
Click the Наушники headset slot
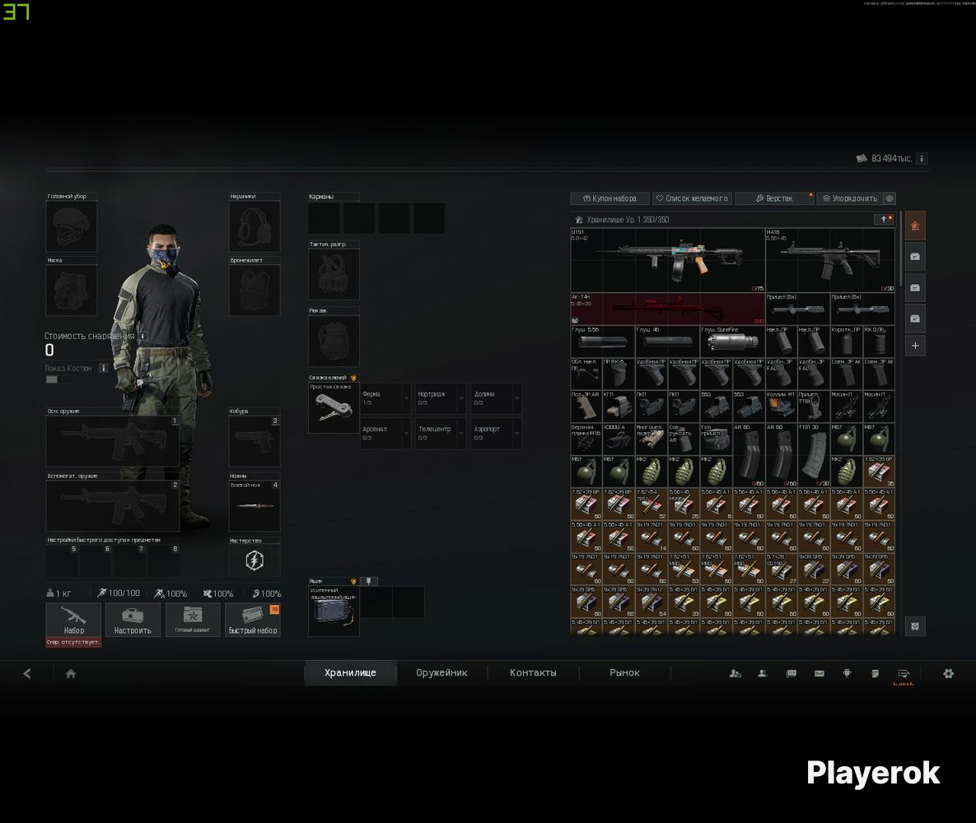[x=254, y=226]
